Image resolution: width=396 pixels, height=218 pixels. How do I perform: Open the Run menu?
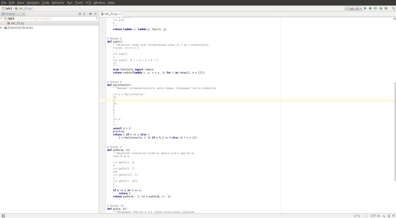(x=69, y=3)
